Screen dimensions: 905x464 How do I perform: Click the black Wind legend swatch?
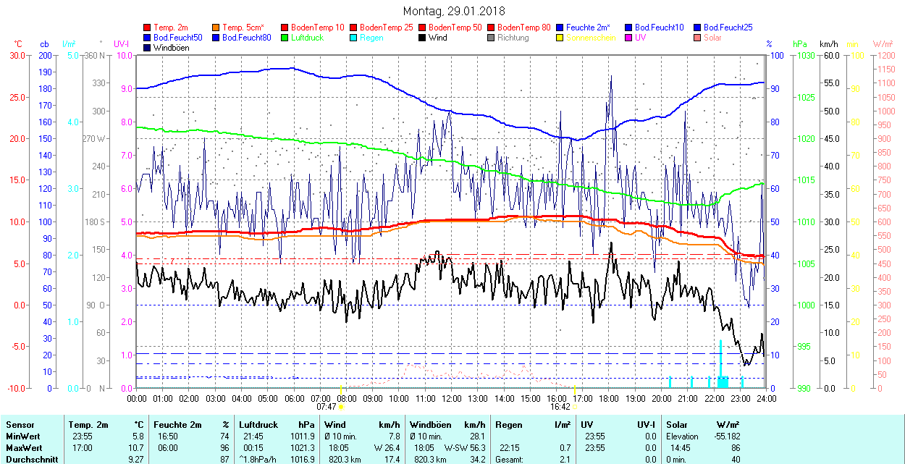422,38
